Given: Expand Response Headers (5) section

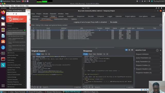Looking at the screenshot, I should coord(148,73).
